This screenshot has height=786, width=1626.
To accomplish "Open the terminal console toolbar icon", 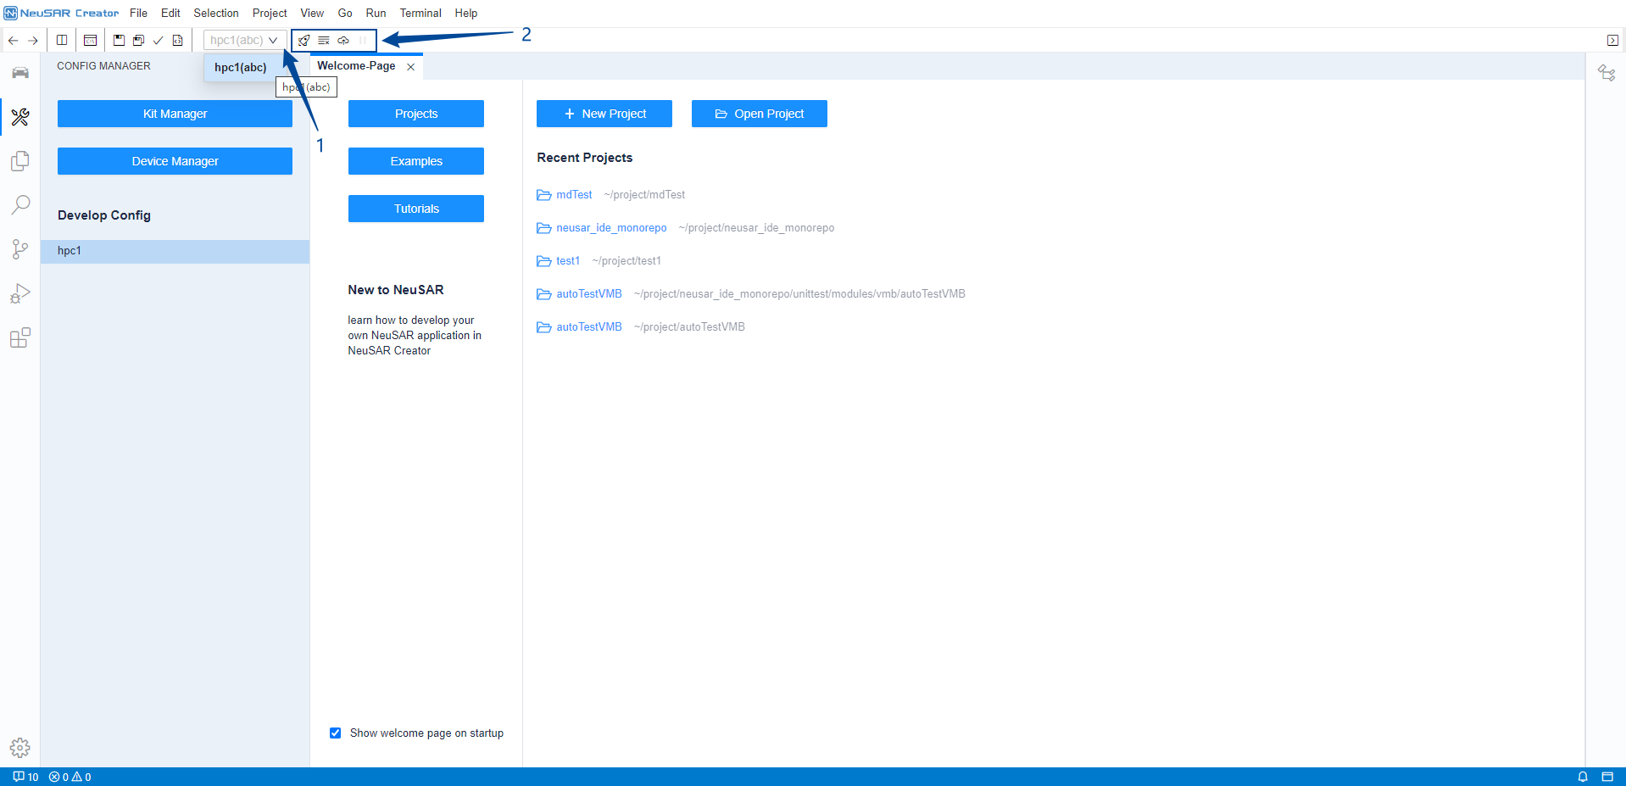I will (90, 40).
